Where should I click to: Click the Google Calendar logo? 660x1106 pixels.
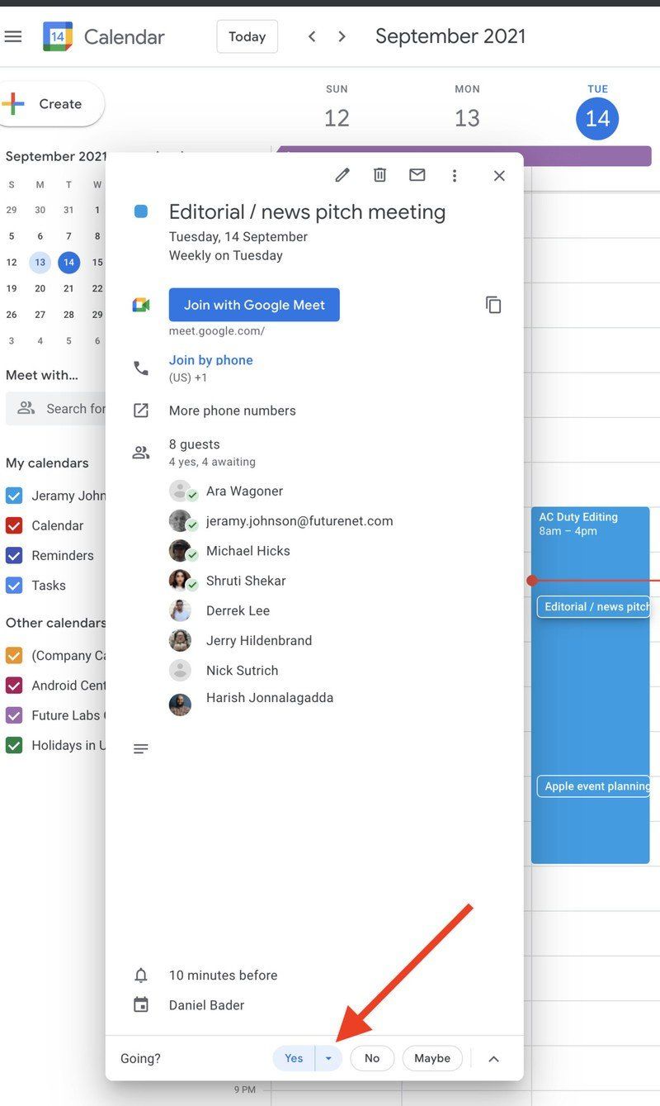coord(58,36)
